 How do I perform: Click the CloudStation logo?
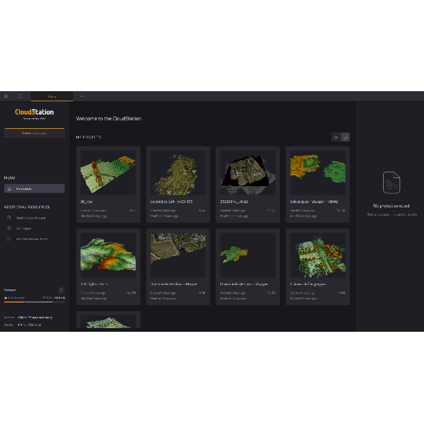(34, 113)
